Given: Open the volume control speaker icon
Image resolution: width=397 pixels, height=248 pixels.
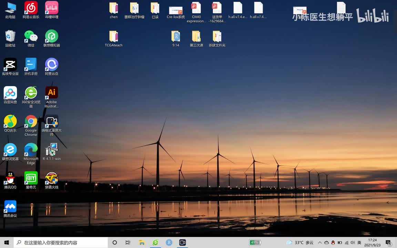Looking at the screenshot, I should tap(353, 242).
